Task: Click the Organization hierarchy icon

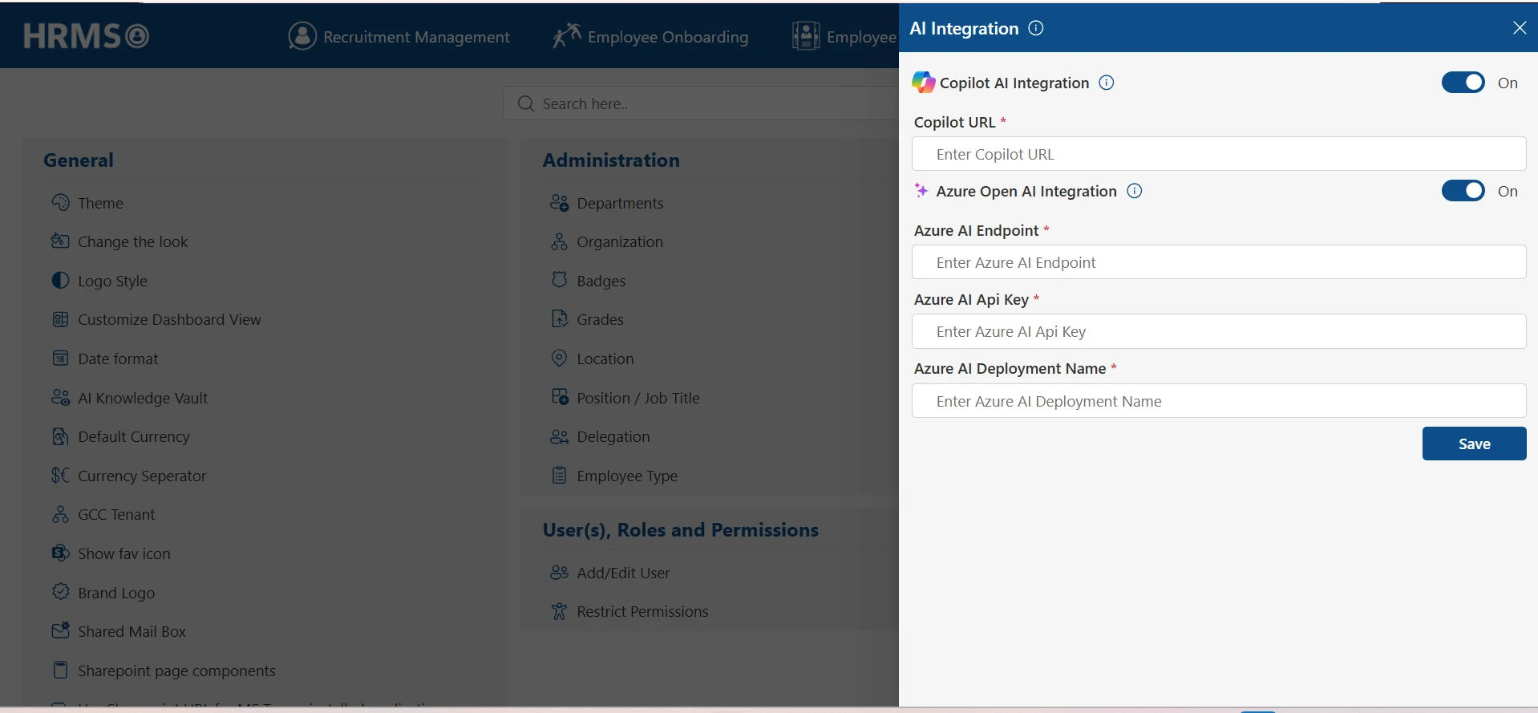Action: click(559, 241)
